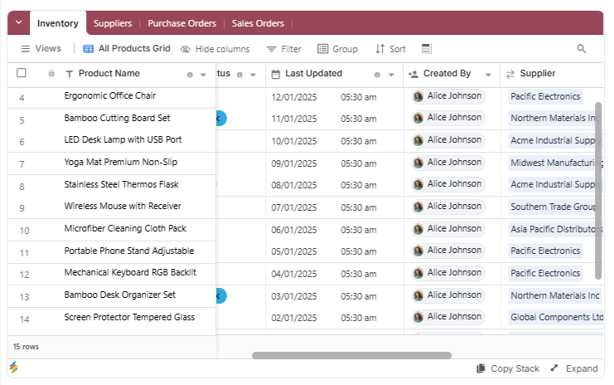Click the search magnifier icon
The height and width of the screenshot is (385, 614).
coord(582,49)
